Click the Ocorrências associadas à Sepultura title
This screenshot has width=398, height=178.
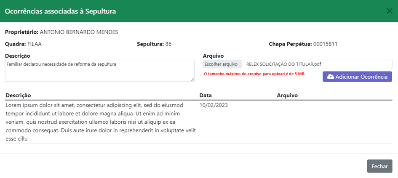pyautogui.click(x=60, y=11)
